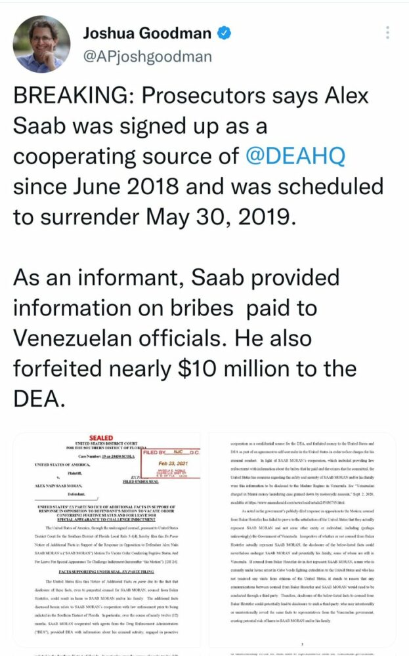The width and height of the screenshot is (409, 656).
Task: Click the red SEALED label on document
Action: pos(101,438)
